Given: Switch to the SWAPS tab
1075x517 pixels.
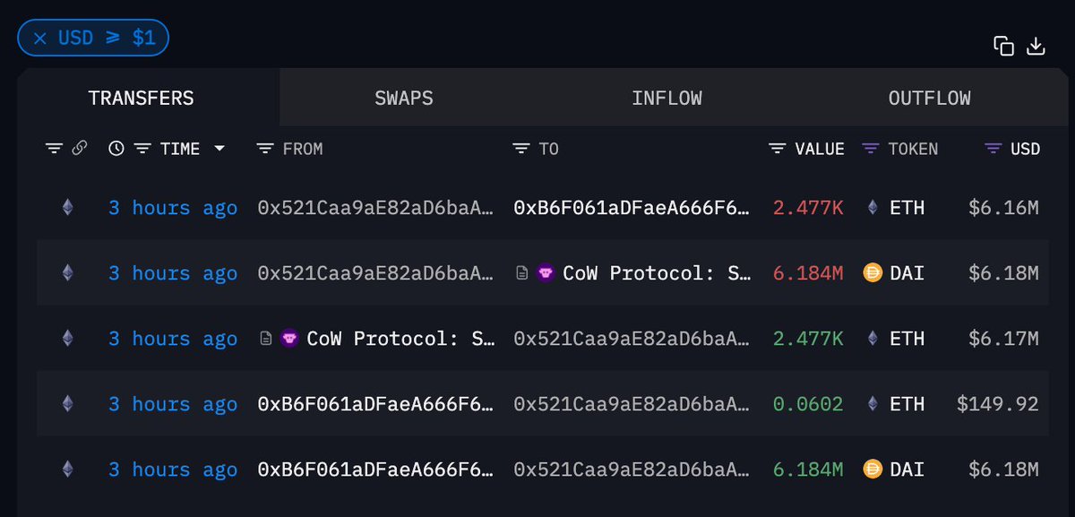Looking at the screenshot, I should tap(404, 98).
